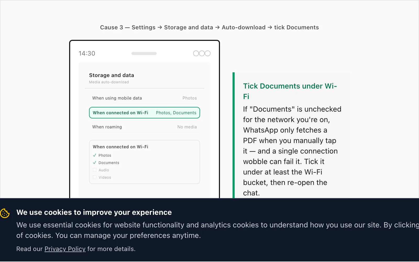
Task: Untick the Photos checkbox
Action: point(95,155)
